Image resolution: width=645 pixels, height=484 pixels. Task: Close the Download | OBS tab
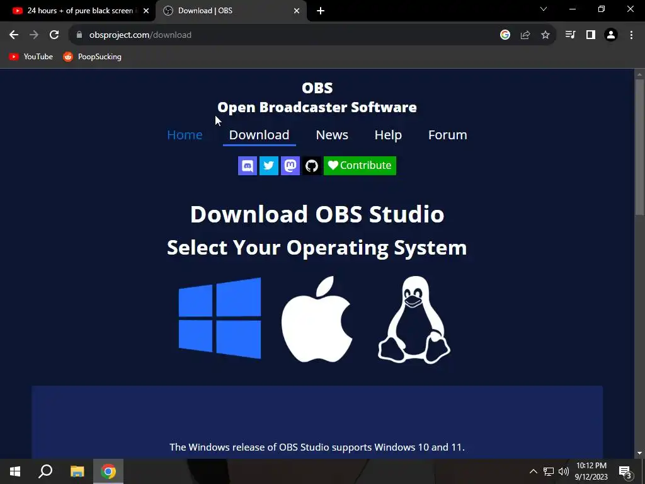(x=297, y=11)
